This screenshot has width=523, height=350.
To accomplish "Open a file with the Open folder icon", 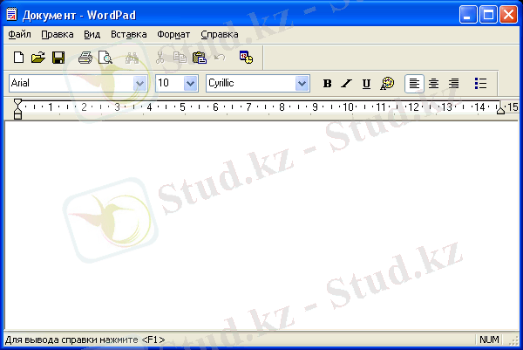I will point(37,58).
